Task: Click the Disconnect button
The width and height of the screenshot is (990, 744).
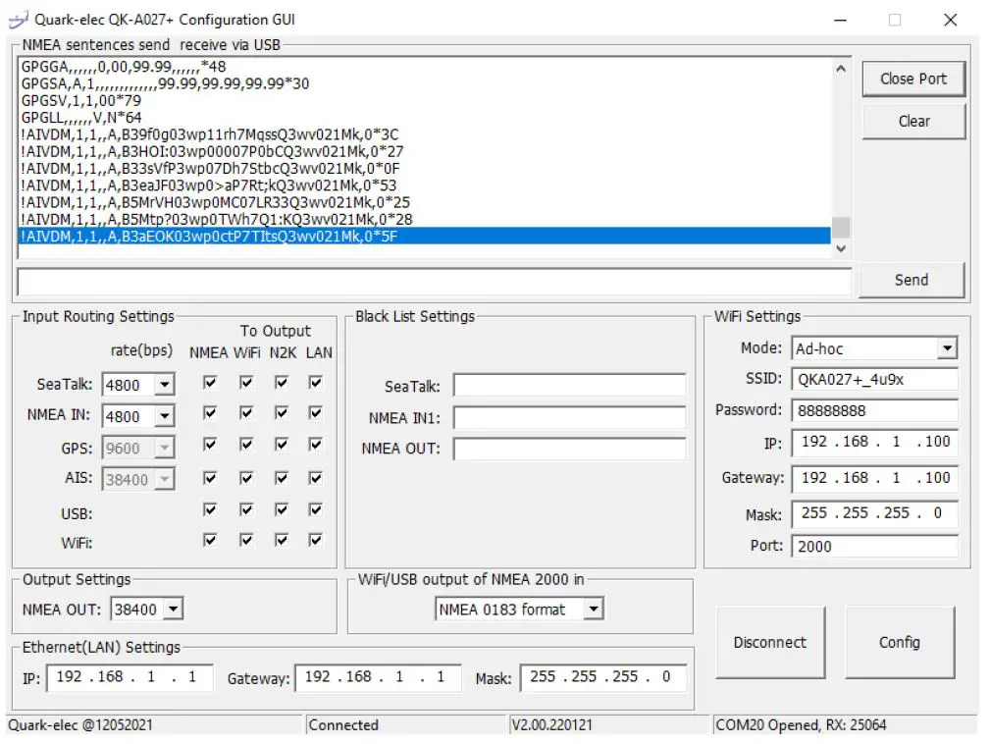Action: [771, 642]
